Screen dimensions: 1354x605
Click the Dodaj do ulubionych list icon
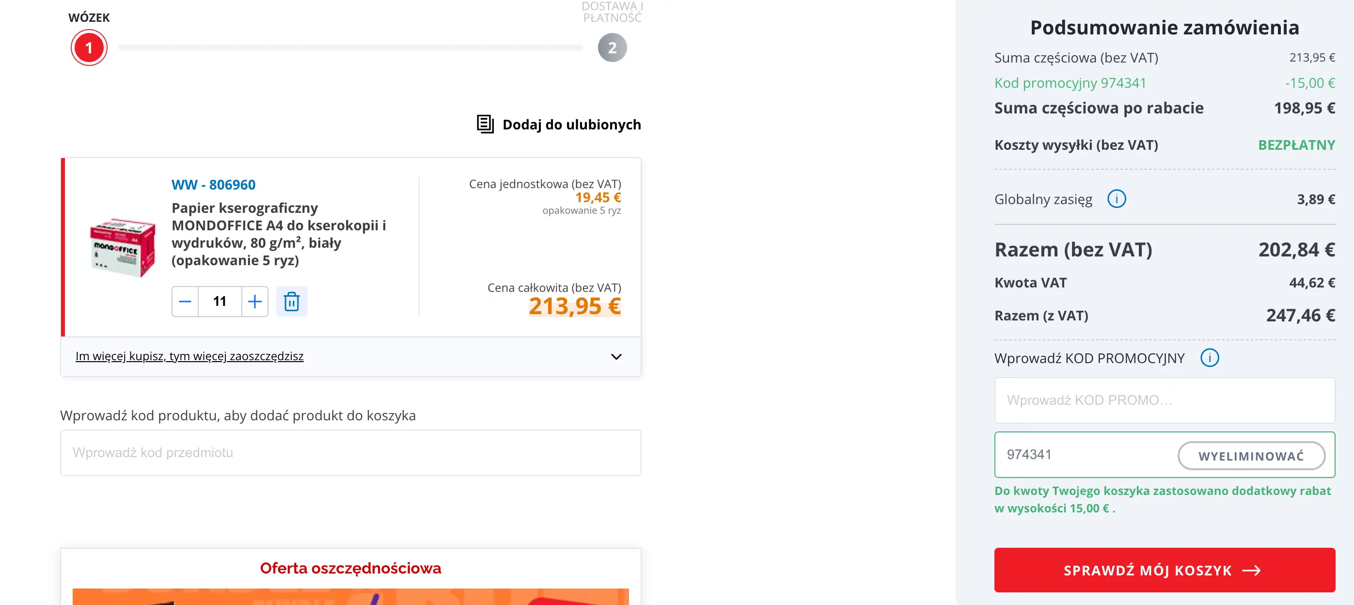(x=485, y=124)
